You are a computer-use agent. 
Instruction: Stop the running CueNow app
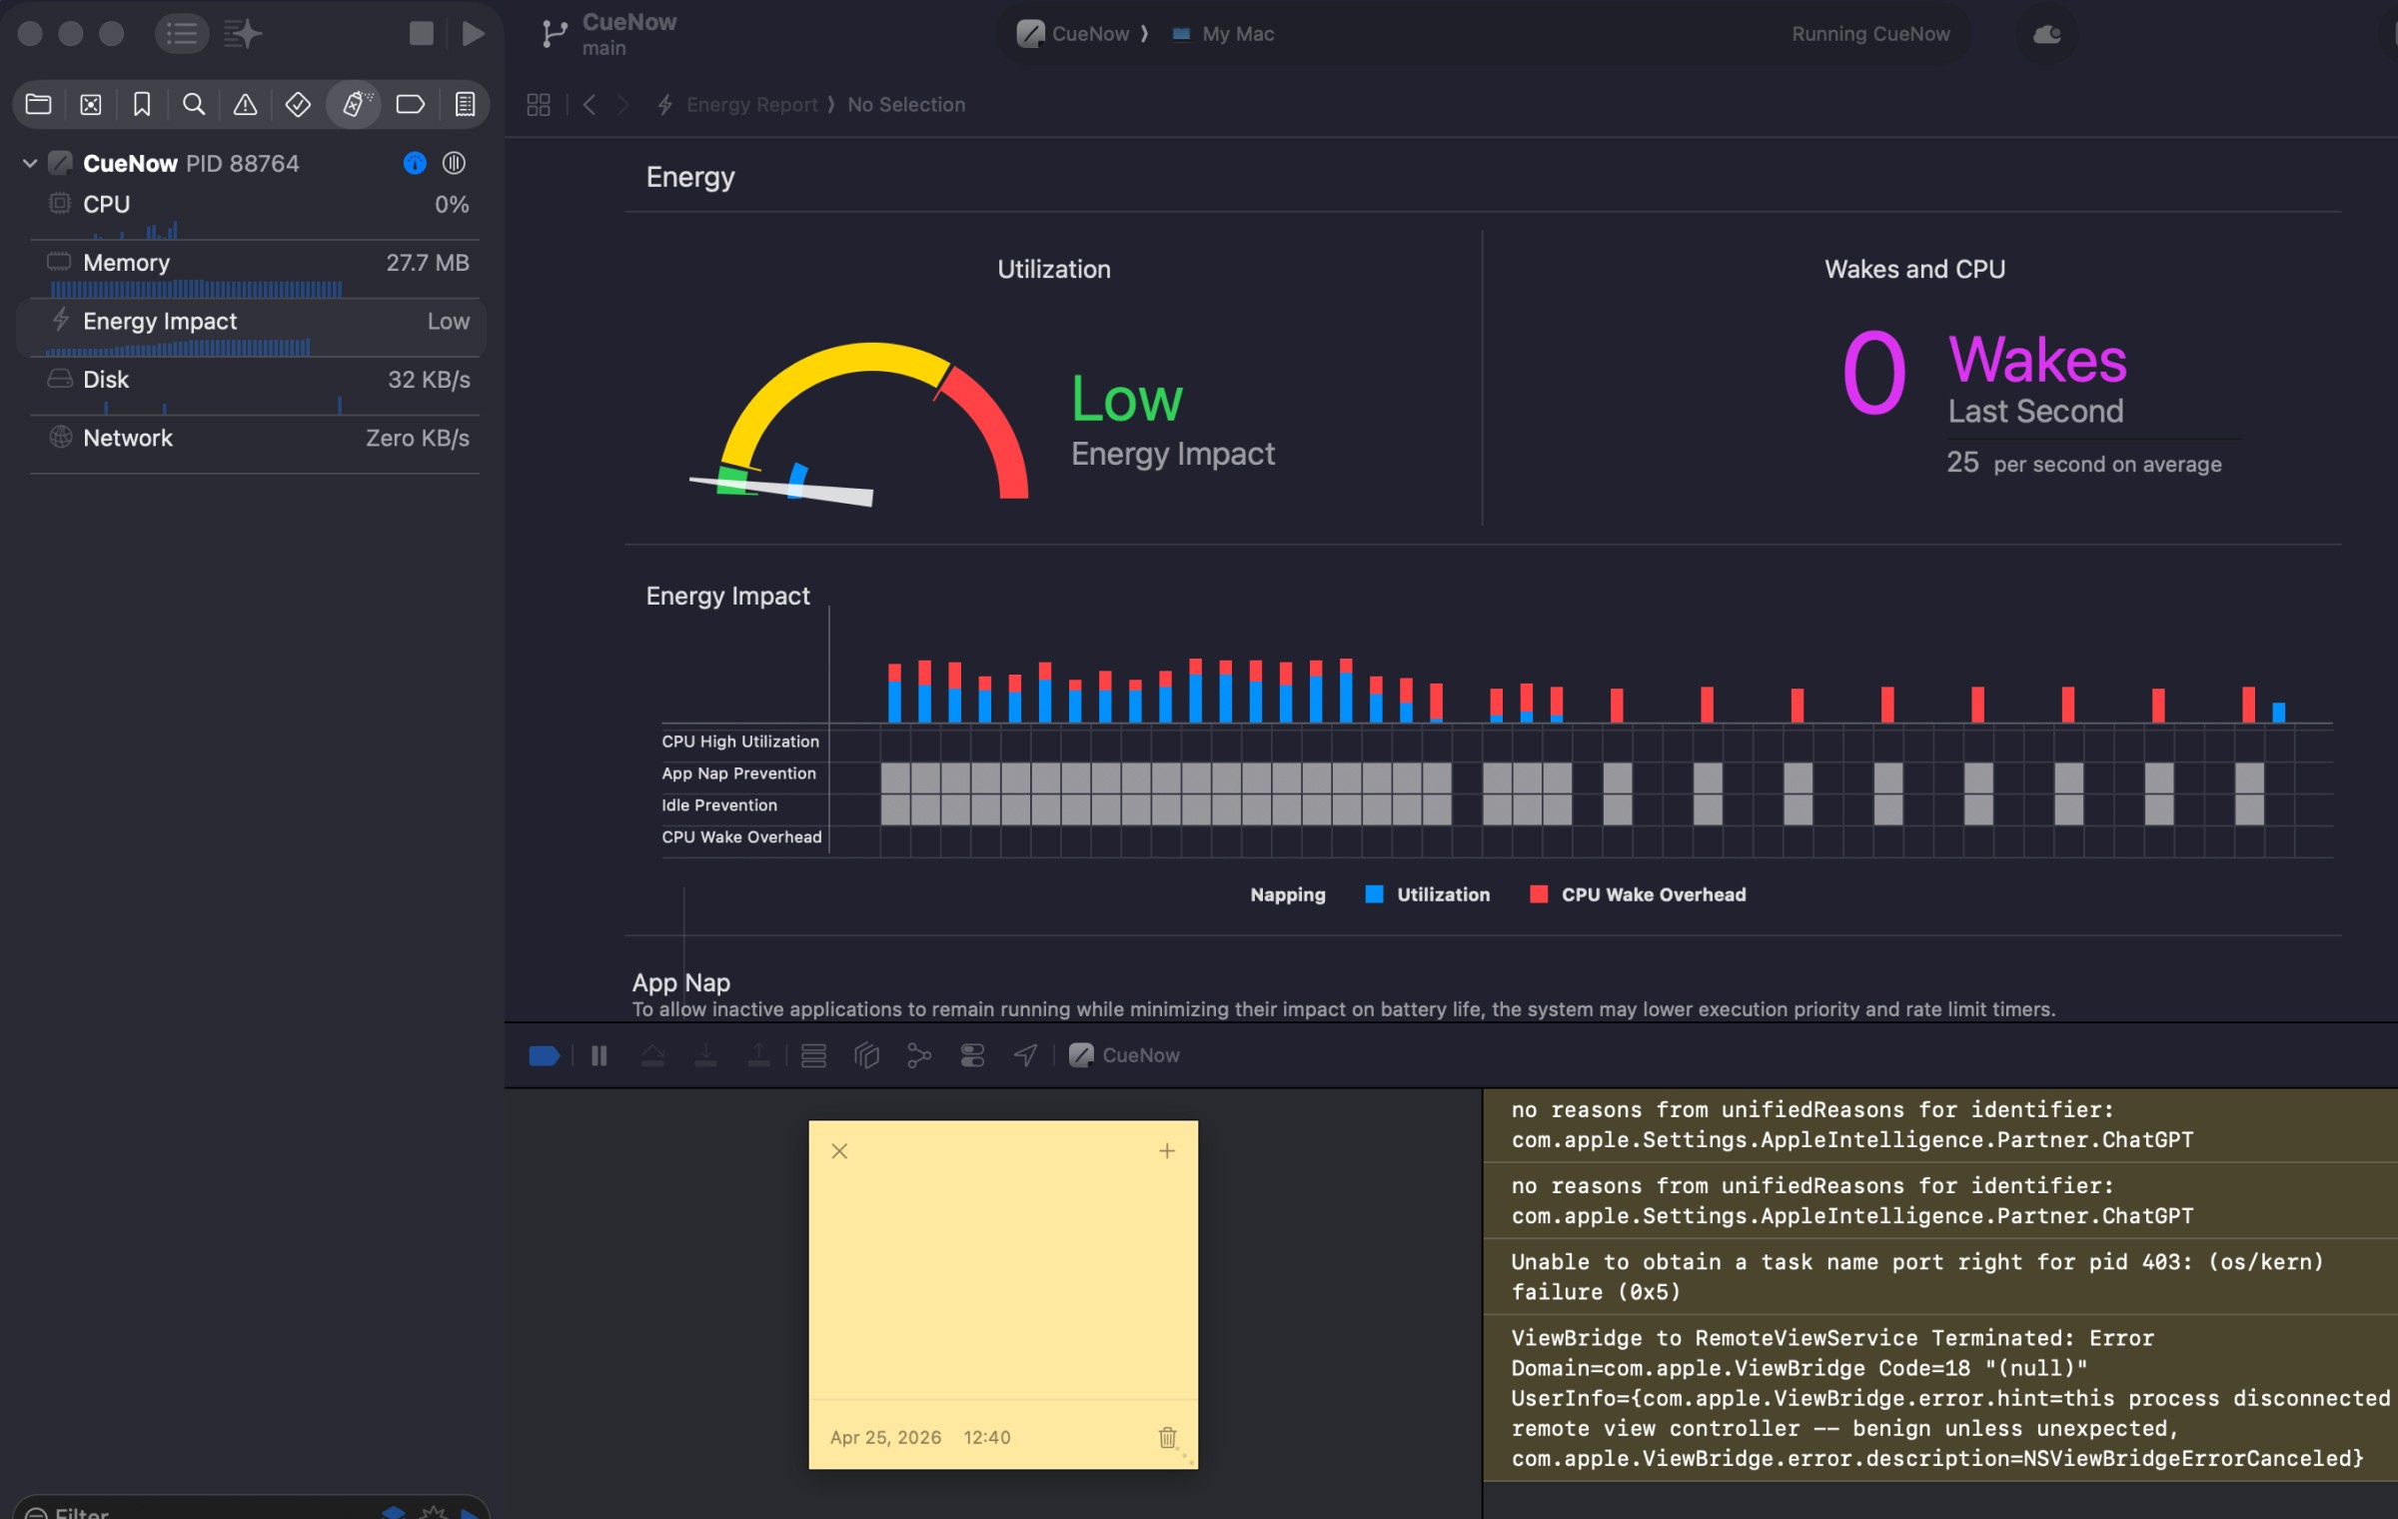(421, 34)
